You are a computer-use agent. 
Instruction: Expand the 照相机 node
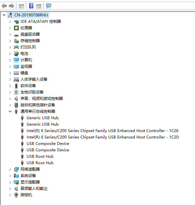click(10, 195)
